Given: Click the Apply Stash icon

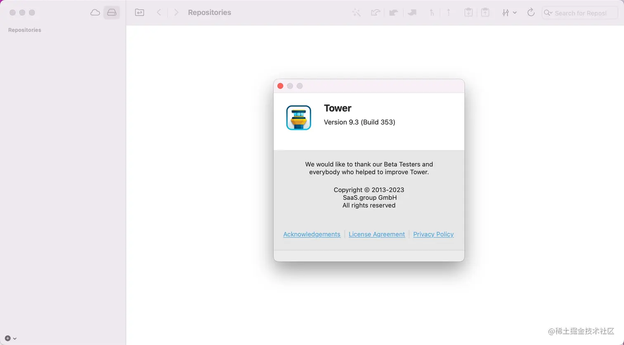Looking at the screenshot, I should click(485, 13).
